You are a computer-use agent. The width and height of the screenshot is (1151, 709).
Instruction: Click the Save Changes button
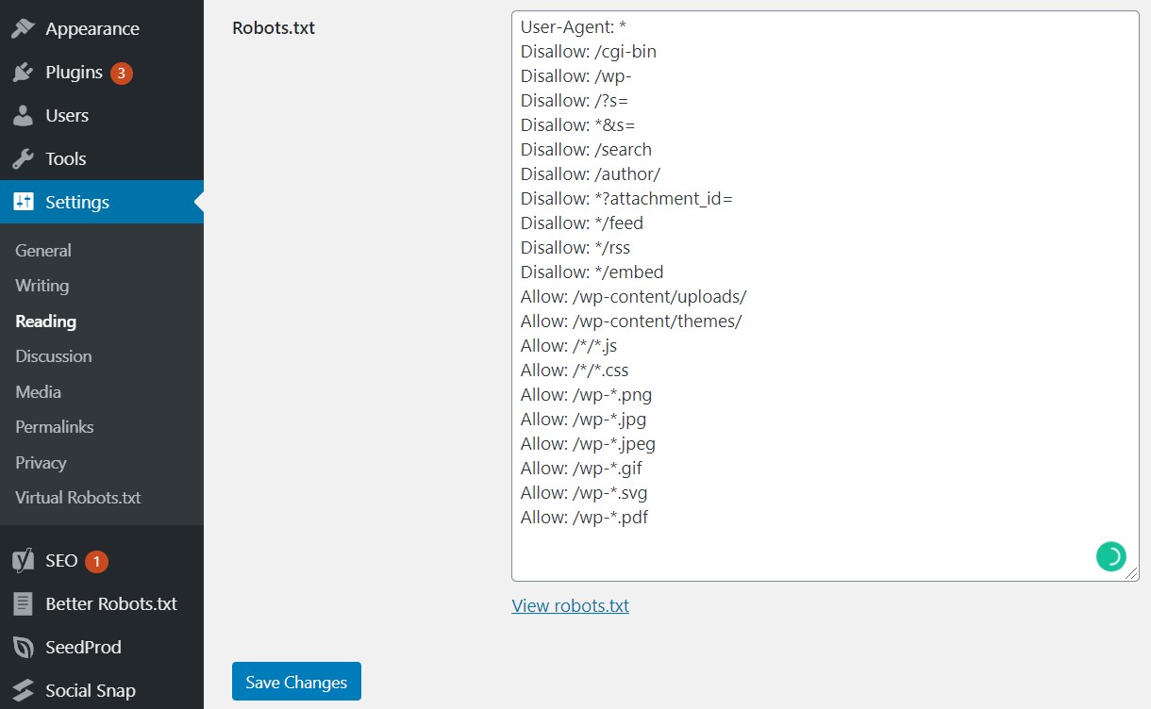(x=296, y=681)
